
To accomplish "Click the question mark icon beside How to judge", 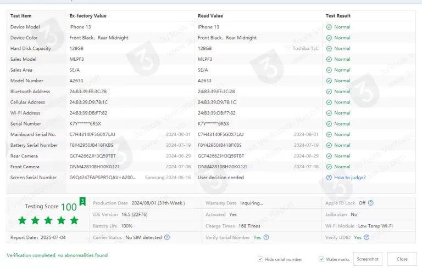I will point(329,178).
